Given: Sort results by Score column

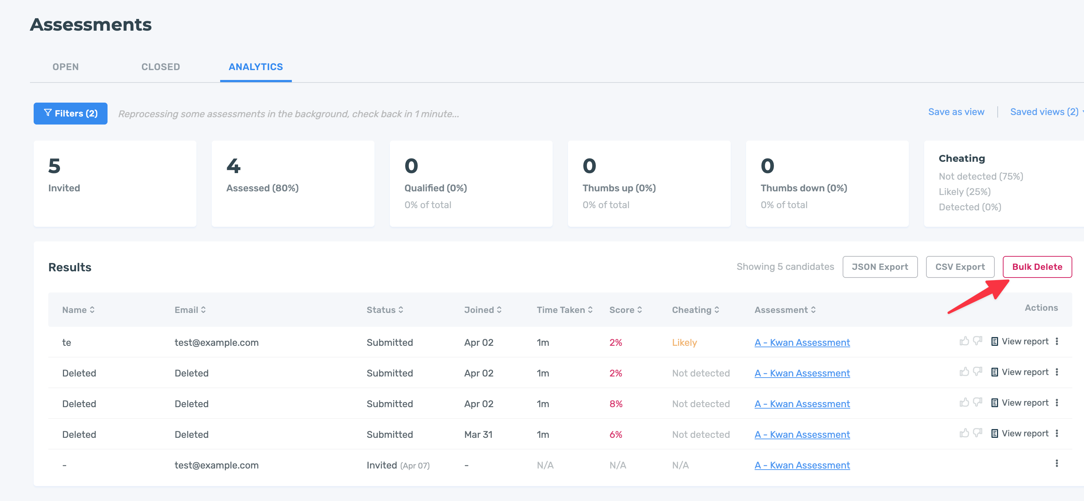Looking at the screenshot, I should 625,310.
